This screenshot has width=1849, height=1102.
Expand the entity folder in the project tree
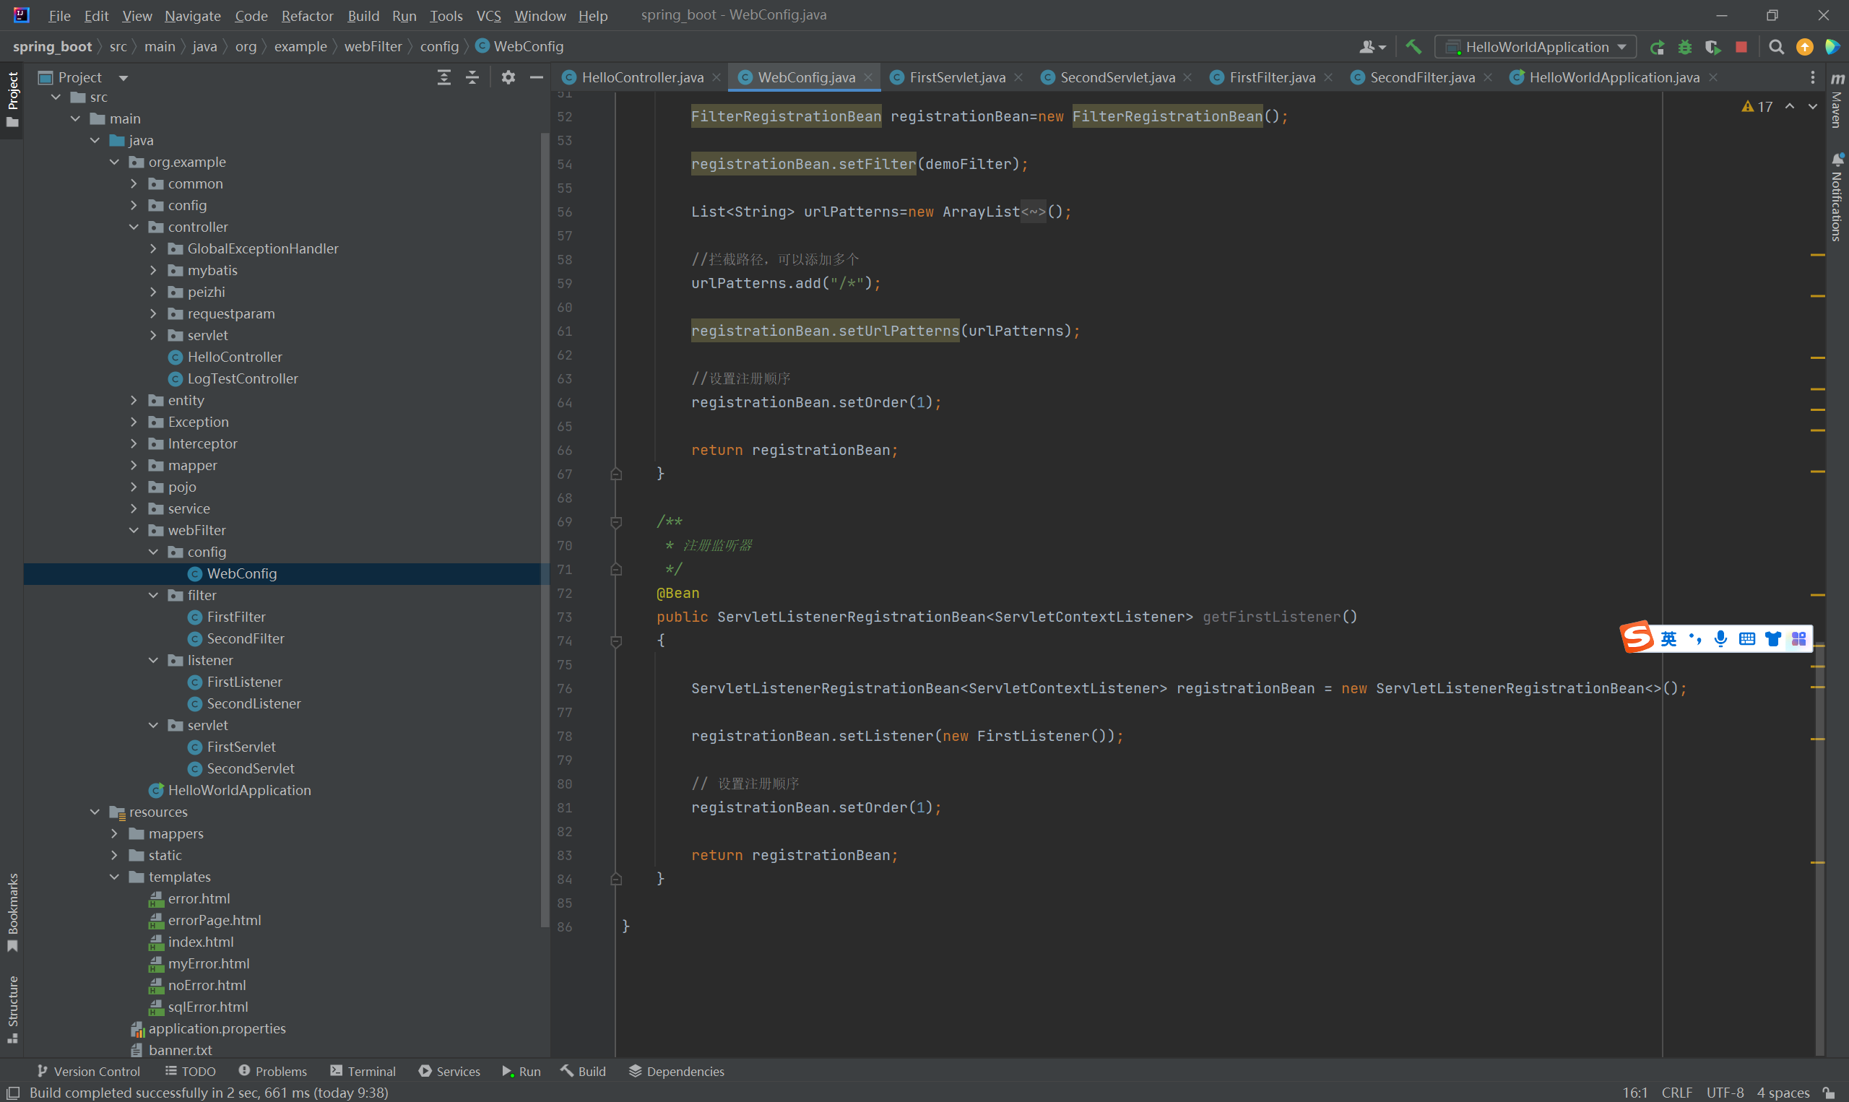tap(134, 400)
